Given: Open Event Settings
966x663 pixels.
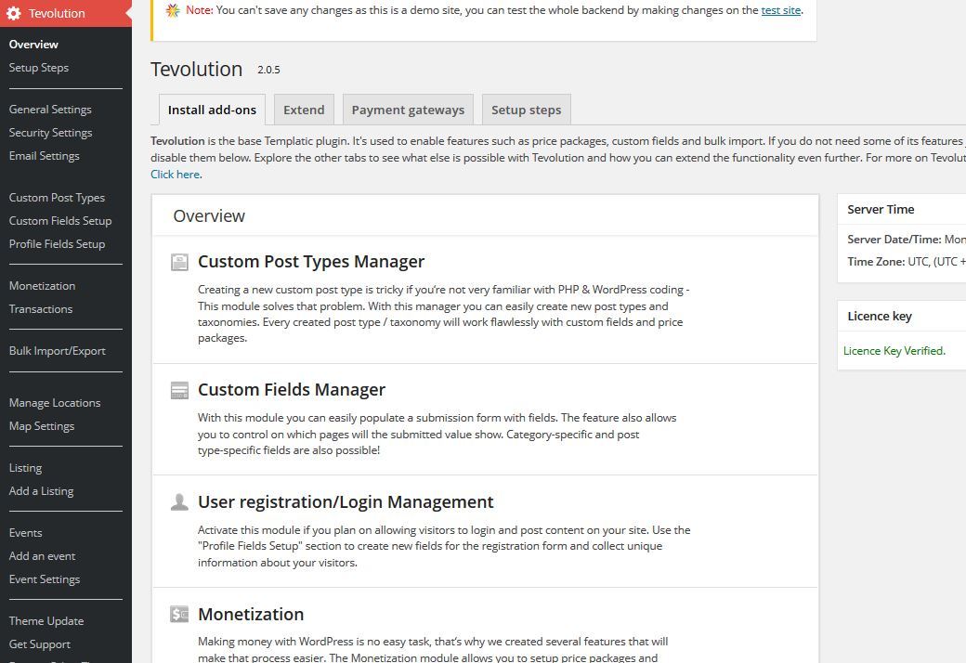Looking at the screenshot, I should (45, 579).
